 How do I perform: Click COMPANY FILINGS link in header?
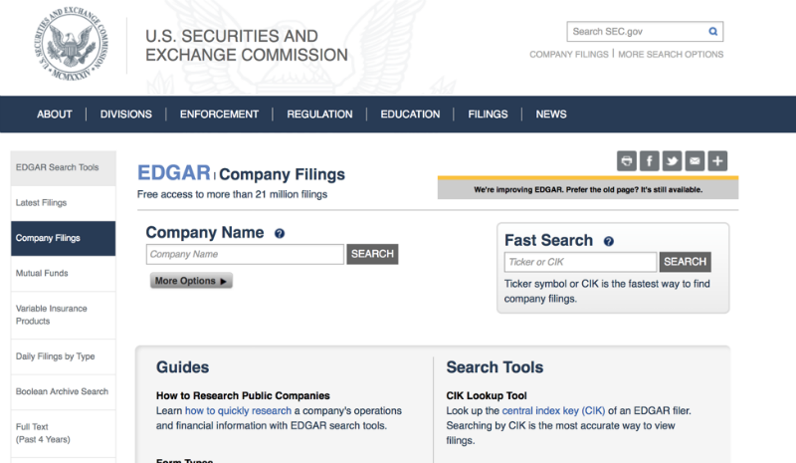point(568,55)
